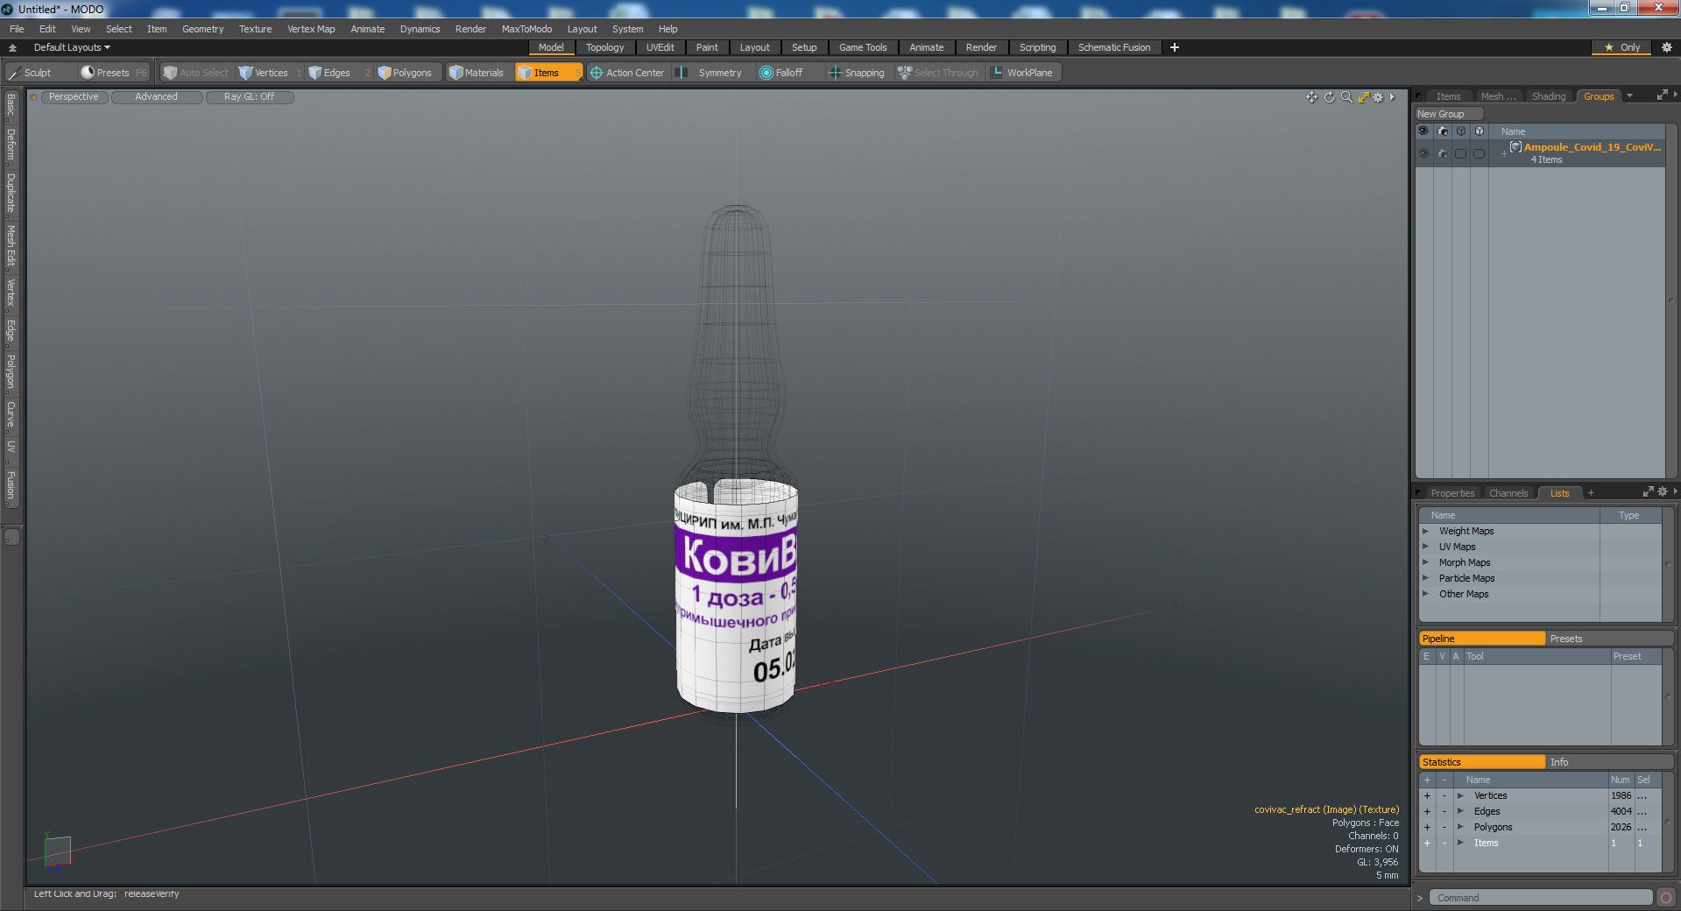Open the Texture menu
Screen dimensions: 1681x911
pos(255,29)
